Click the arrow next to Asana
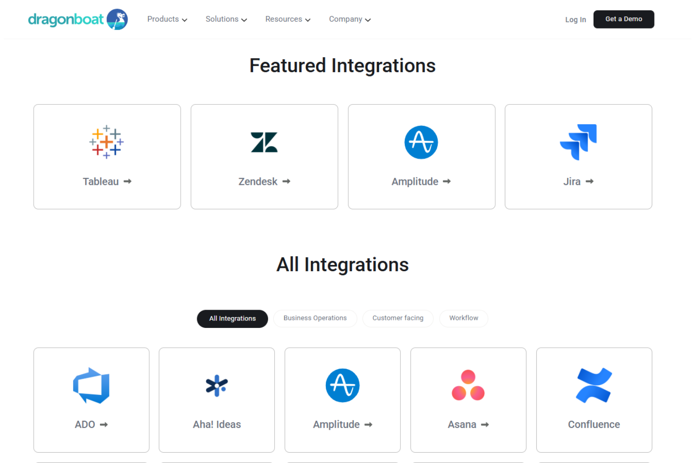This screenshot has height=463, width=695. click(x=485, y=425)
